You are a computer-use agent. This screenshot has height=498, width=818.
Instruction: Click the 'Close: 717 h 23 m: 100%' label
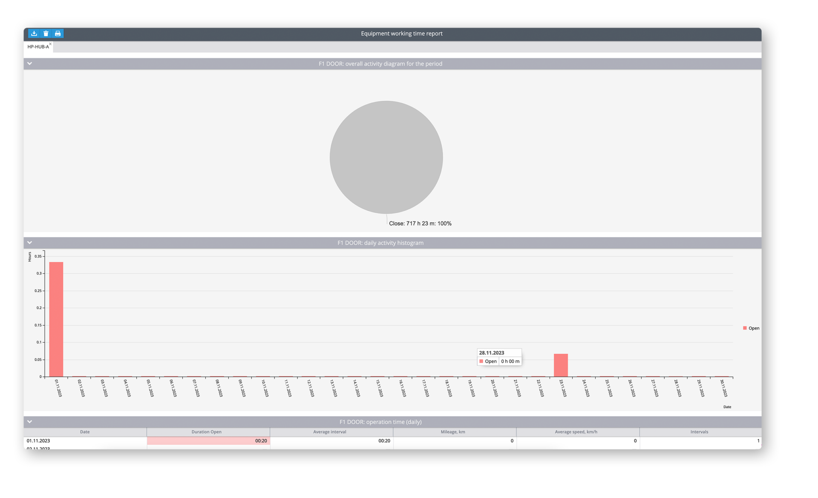[420, 223]
